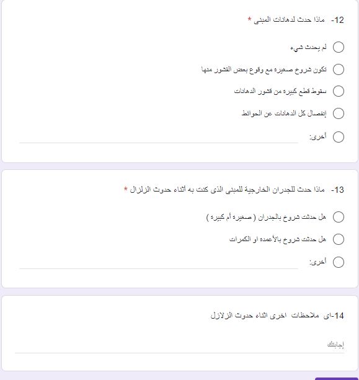This screenshot has width=359, height=380.
Task: Click question 12 title 'ماذا حدث لدهانات المبنى'
Action: tap(289, 20)
